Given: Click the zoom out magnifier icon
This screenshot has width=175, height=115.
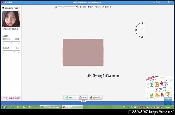Looking at the screenshot, I should [x=56, y=7].
